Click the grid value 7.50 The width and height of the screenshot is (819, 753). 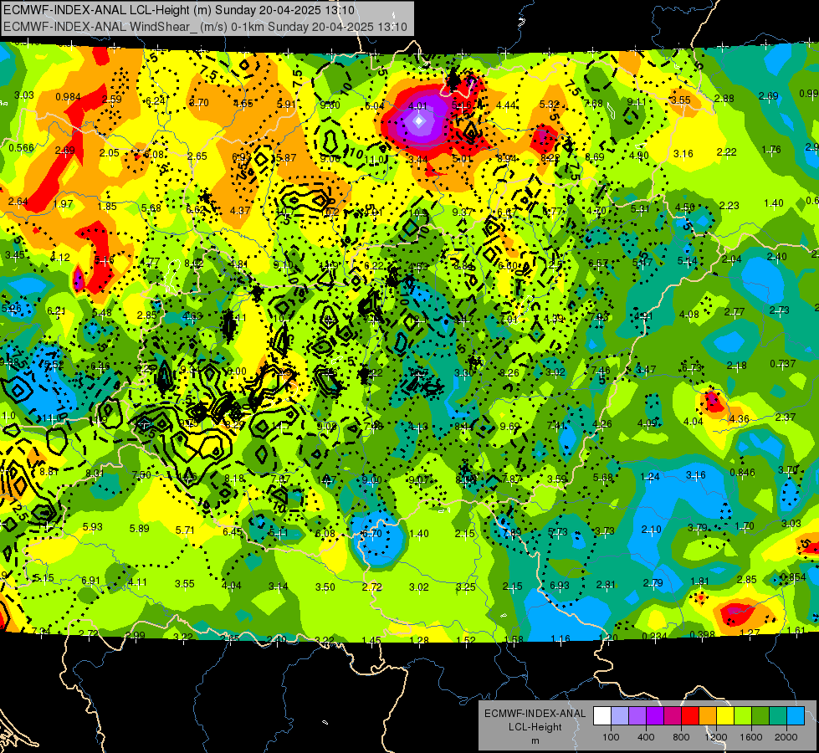141,475
